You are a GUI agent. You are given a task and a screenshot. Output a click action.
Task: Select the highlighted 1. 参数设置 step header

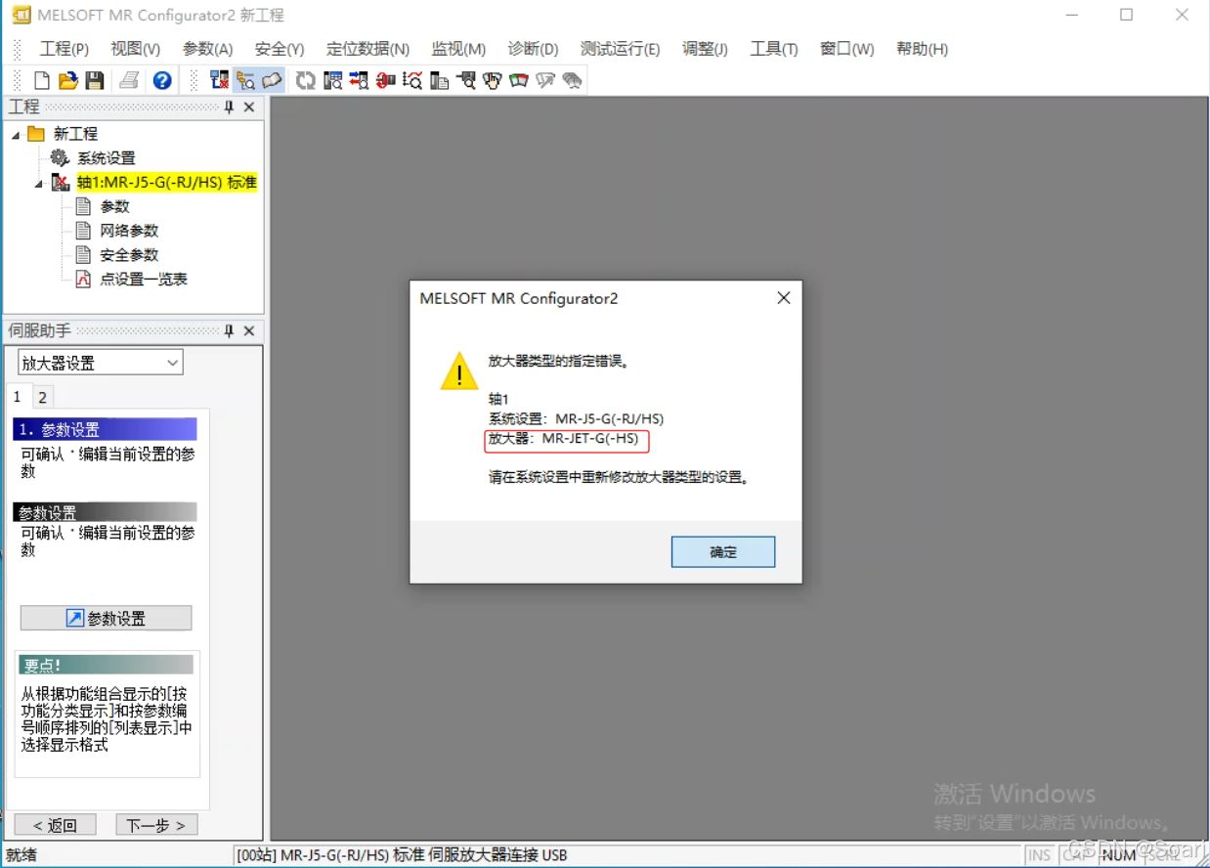click(105, 430)
